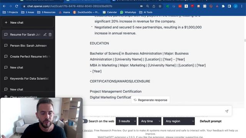Click the CERTIFICATIONS/AWARDS/LICENSURE heading
246x138 pixels.
pyautogui.click(x=120, y=81)
